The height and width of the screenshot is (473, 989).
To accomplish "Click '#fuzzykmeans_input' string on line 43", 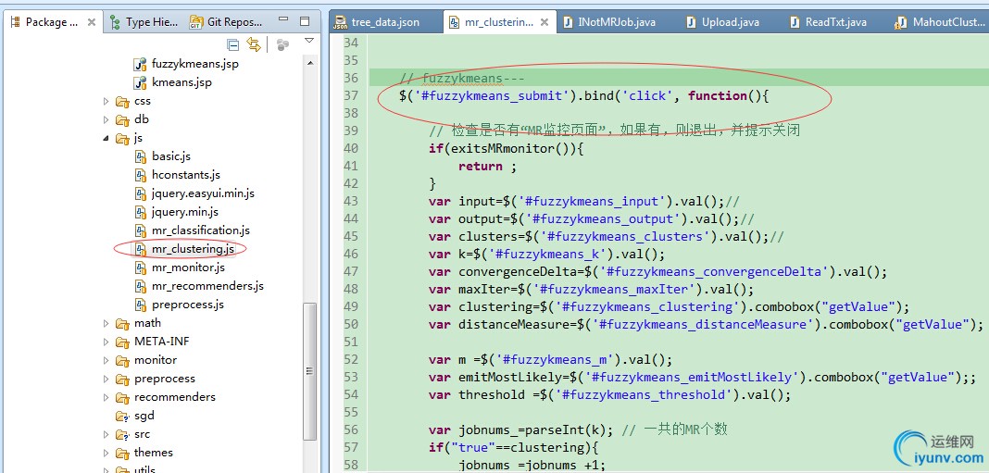I will pos(593,201).
